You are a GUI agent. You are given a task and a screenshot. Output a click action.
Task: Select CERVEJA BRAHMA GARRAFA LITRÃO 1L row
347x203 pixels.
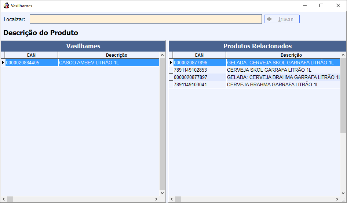283,84
